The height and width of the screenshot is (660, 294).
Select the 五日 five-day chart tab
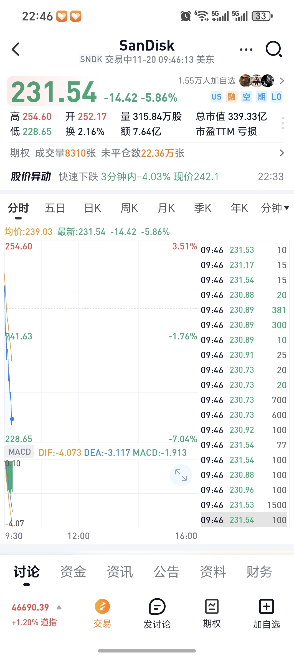tap(55, 208)
